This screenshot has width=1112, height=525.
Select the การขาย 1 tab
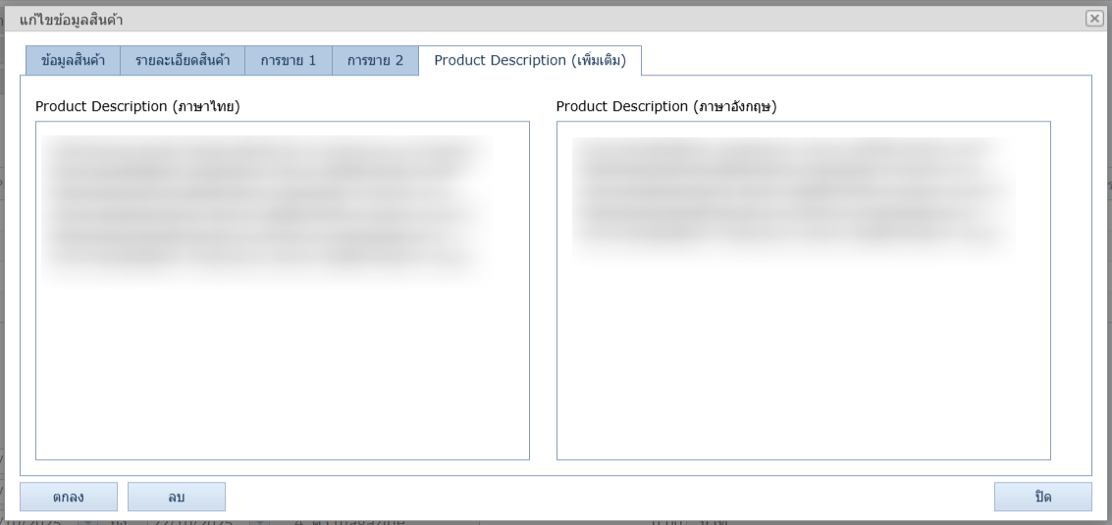[x=289, y=61]
